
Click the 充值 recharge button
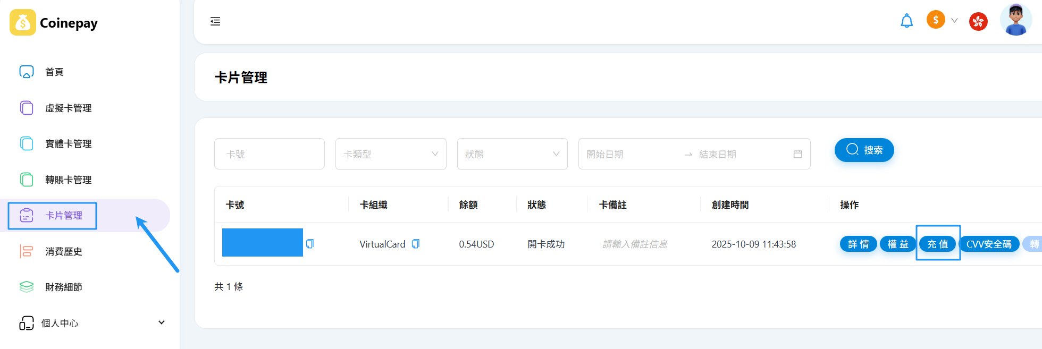tap(937, 244)
